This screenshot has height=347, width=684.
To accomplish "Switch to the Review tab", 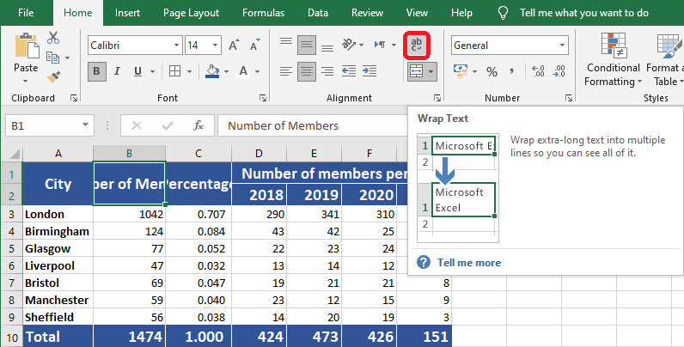I will tap(367, 13).
